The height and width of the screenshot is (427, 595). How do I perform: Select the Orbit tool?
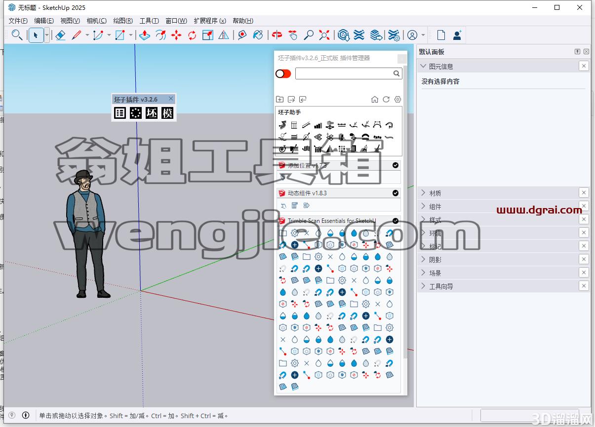277,35
